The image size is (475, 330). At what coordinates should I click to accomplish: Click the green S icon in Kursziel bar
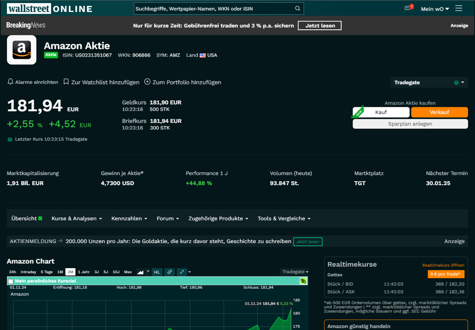[x=303, y=281]
